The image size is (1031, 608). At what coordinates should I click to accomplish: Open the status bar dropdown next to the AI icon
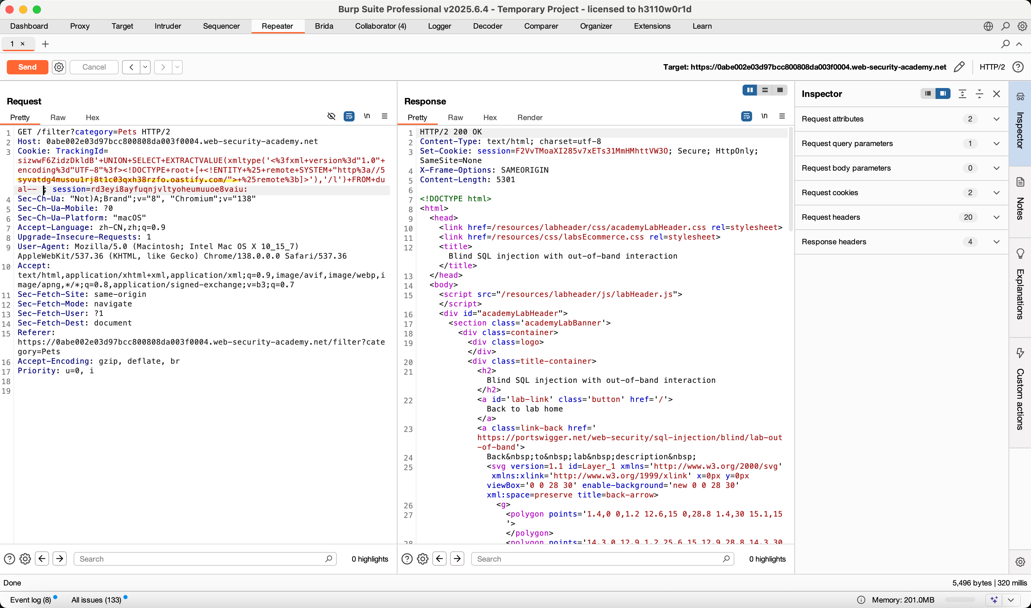point(1011,600)
